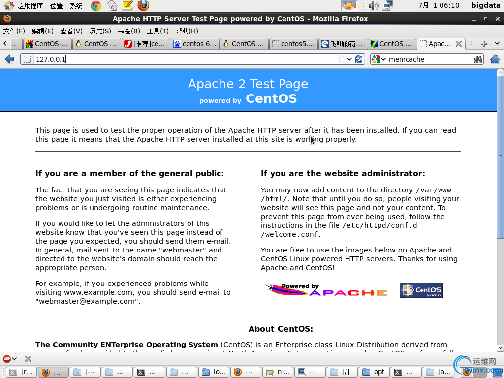Image resolution: width=504 pixels, height=378 pixels.
Task: Open the volume control speaker icon
Action: tap(374, 6)
